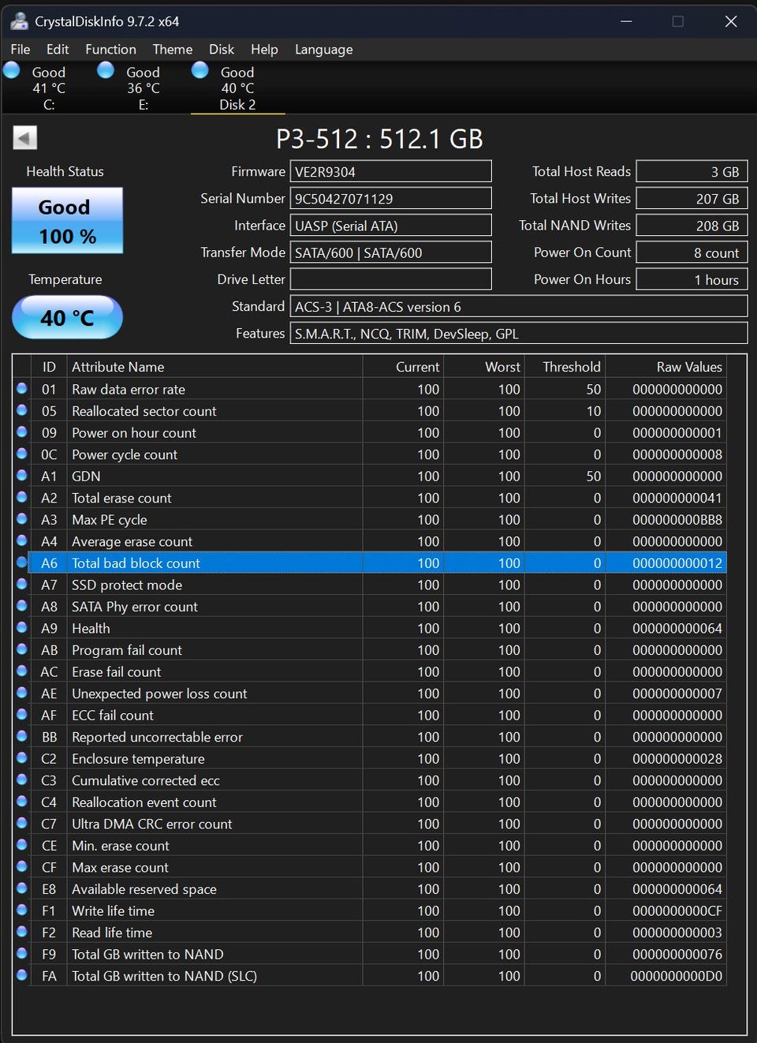
Task: Open the File menu
Action: coord(21,49)
